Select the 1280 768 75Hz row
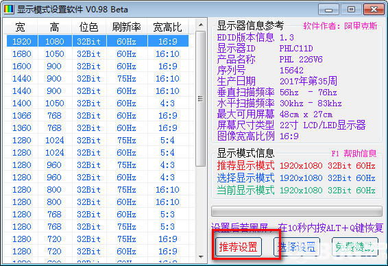Screen dimensions: 388x266 pos(97,227)
